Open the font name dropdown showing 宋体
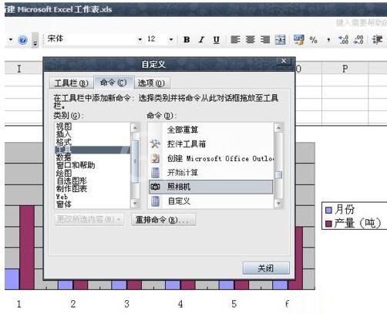The width and height of the screenshot is (387, 314). point(140,39)
